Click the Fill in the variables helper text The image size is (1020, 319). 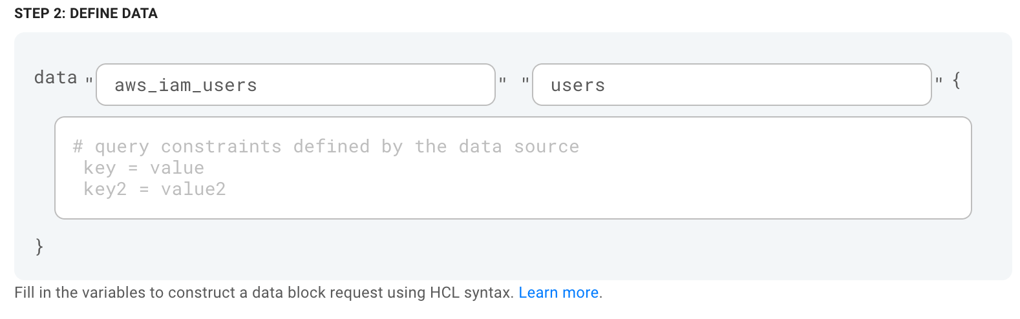pyautogui.click(x=264, y=293)
